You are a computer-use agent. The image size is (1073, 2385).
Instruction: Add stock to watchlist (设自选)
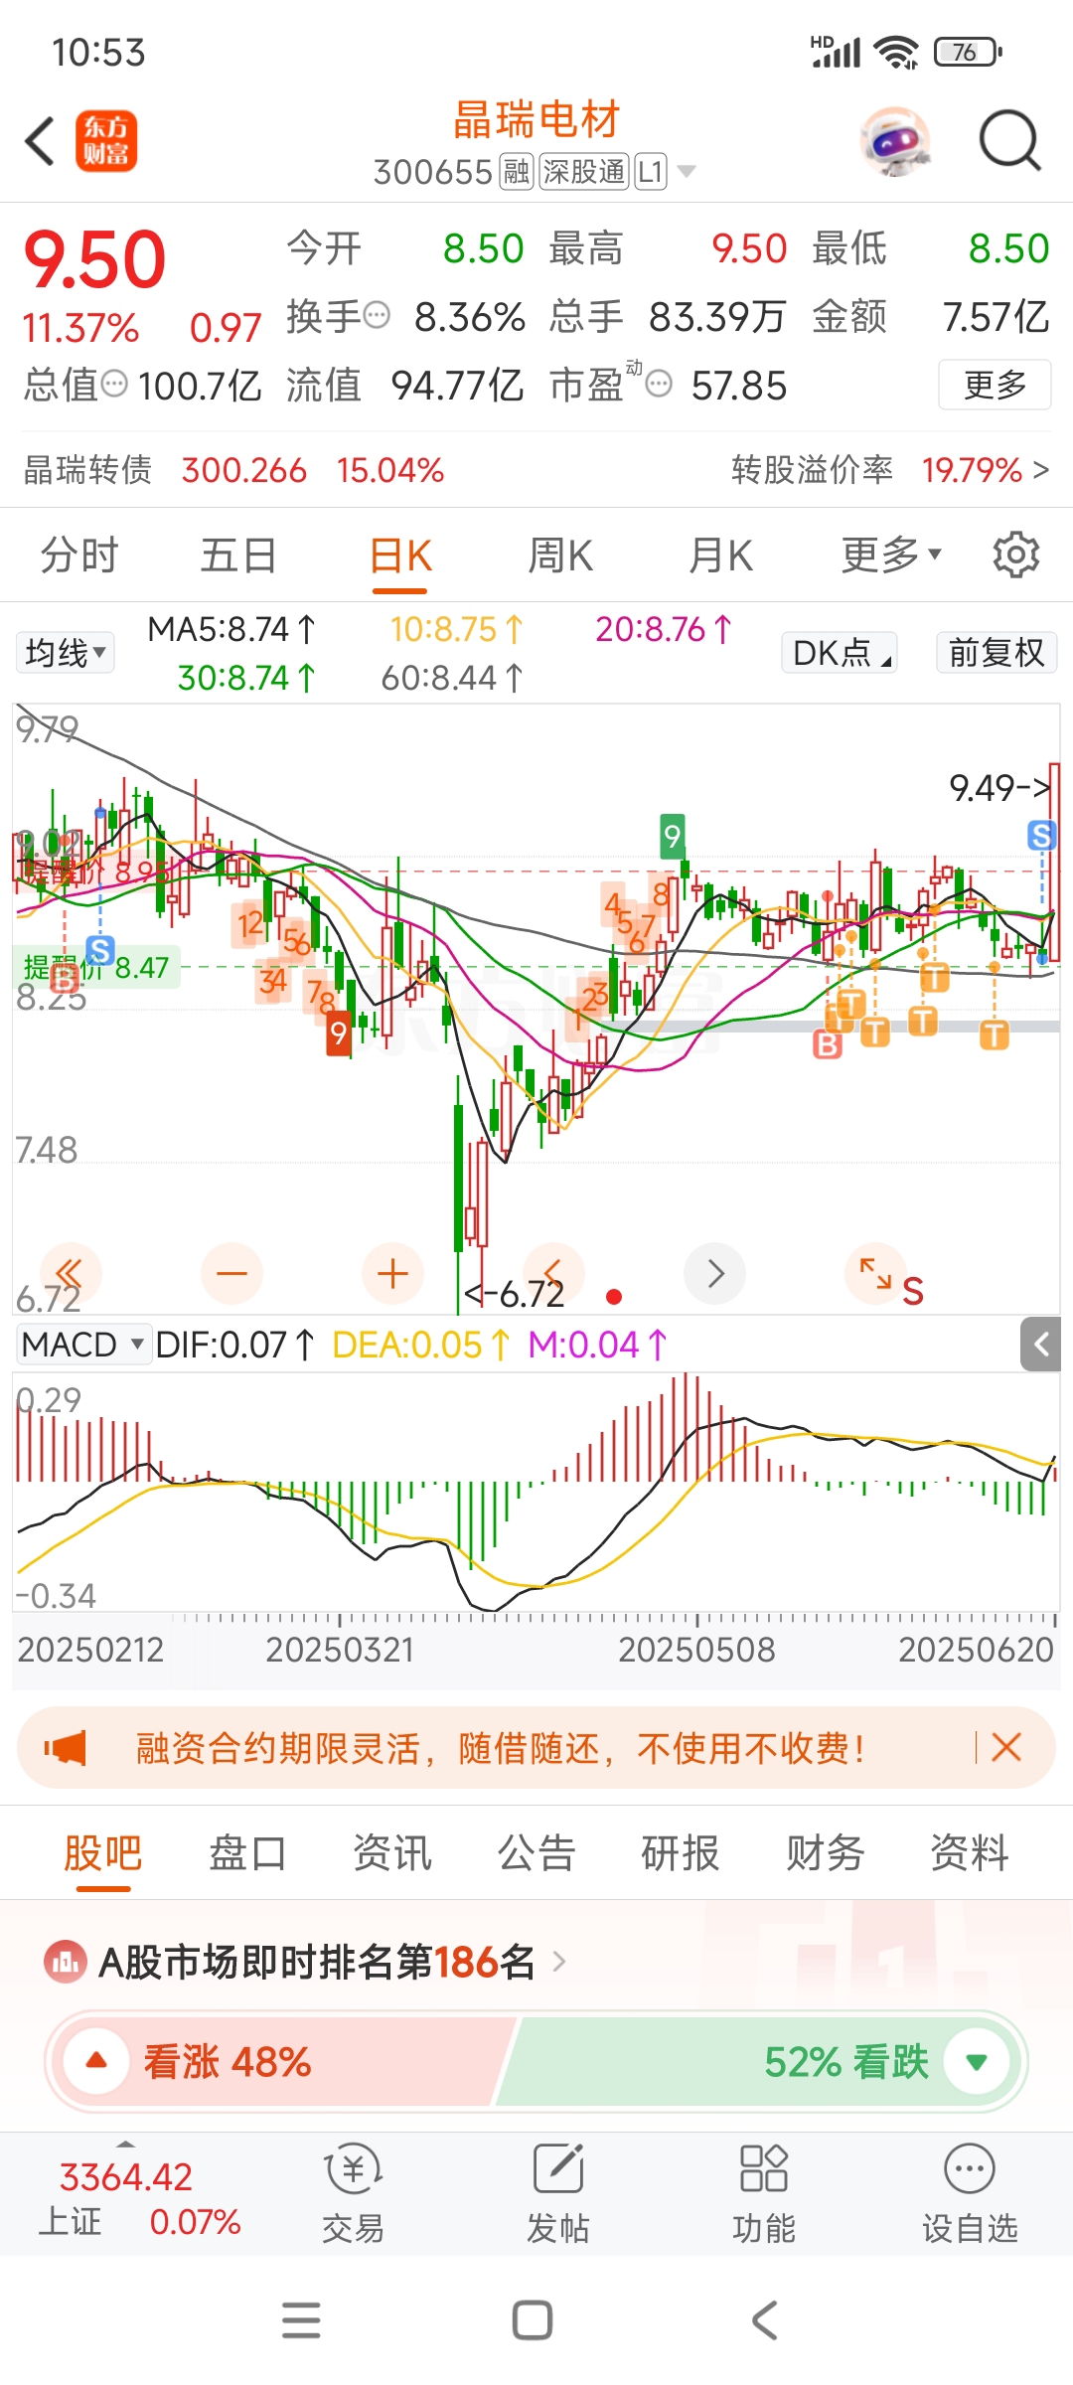pos(970,2194)
